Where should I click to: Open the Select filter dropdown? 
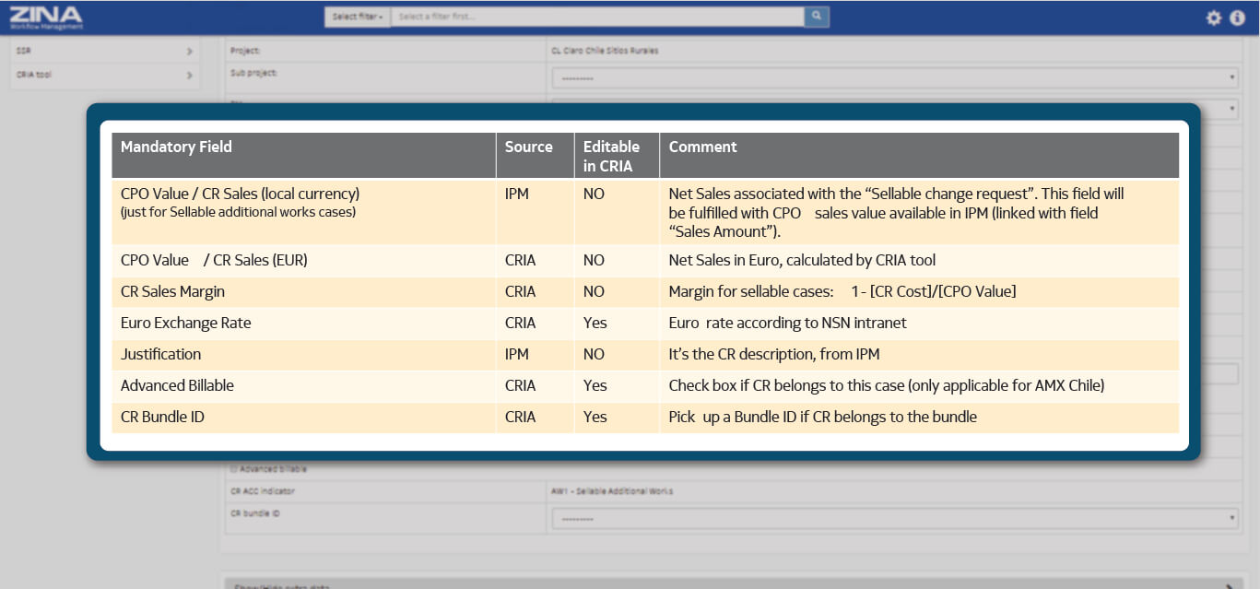357,17
